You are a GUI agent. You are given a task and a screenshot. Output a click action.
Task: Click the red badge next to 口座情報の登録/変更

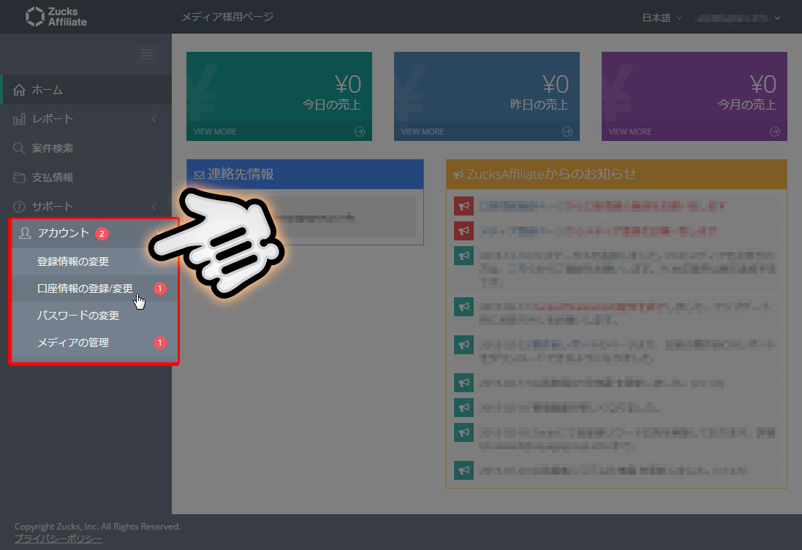pyautogui.click(x=160, y=288)
